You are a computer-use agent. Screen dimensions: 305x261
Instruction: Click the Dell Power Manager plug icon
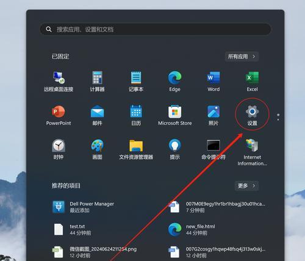pos(59,207)
